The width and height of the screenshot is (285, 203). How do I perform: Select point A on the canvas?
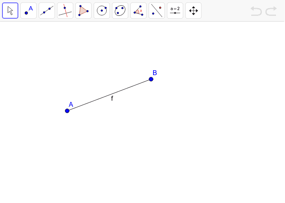pyautogui.click(x=67, y=111)
